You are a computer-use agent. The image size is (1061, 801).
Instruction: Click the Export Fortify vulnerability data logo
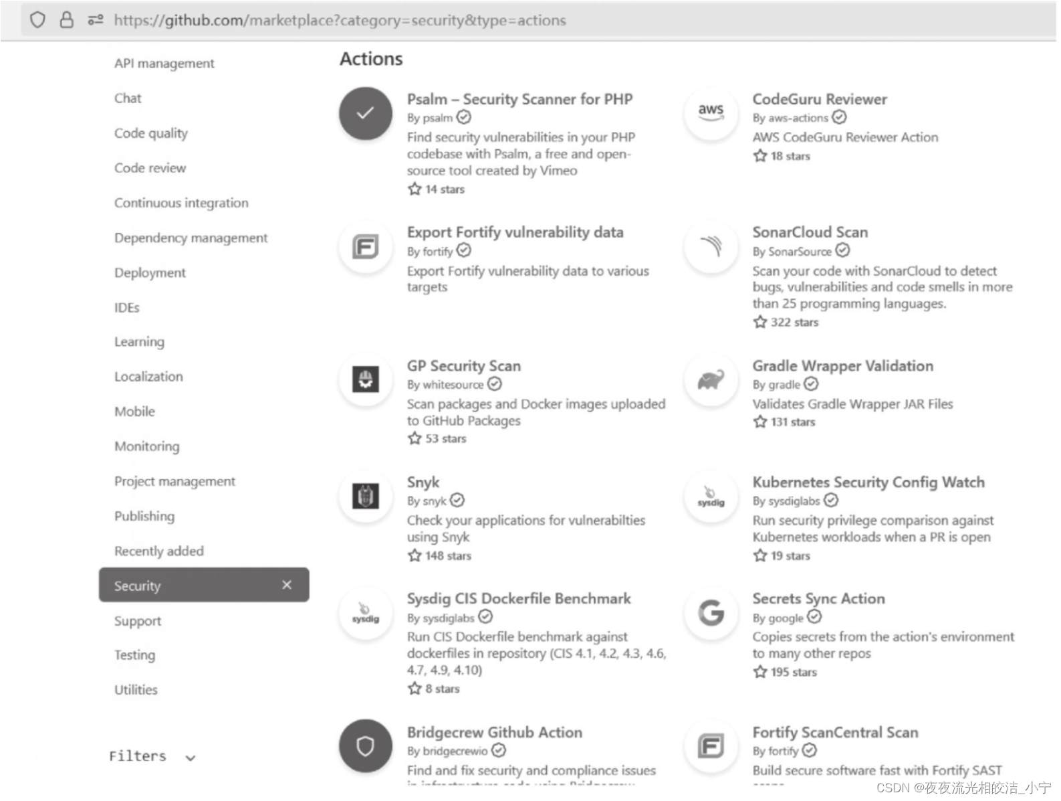365,247
